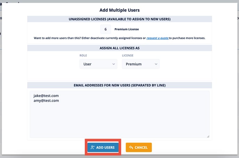Select the 'Assign All Licenses As' section header

tap(119, 48)
